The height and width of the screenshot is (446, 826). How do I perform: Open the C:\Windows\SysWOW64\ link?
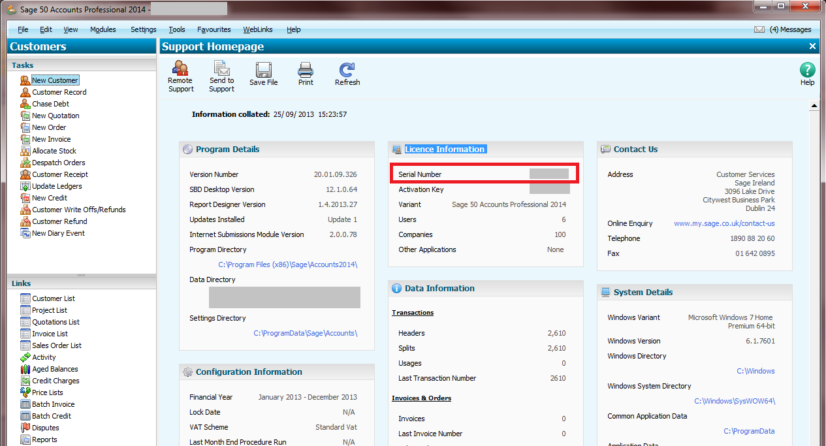coord(735,401)
